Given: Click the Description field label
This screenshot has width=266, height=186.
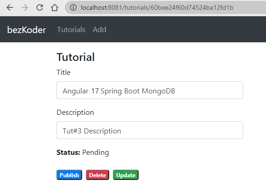Looking at the screenshot, I should (75, 113).
